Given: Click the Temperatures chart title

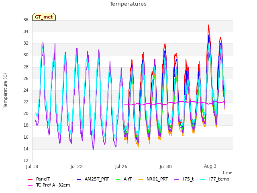Looking at the screenshot, I should pyautogui.click(x=128, y=4).
